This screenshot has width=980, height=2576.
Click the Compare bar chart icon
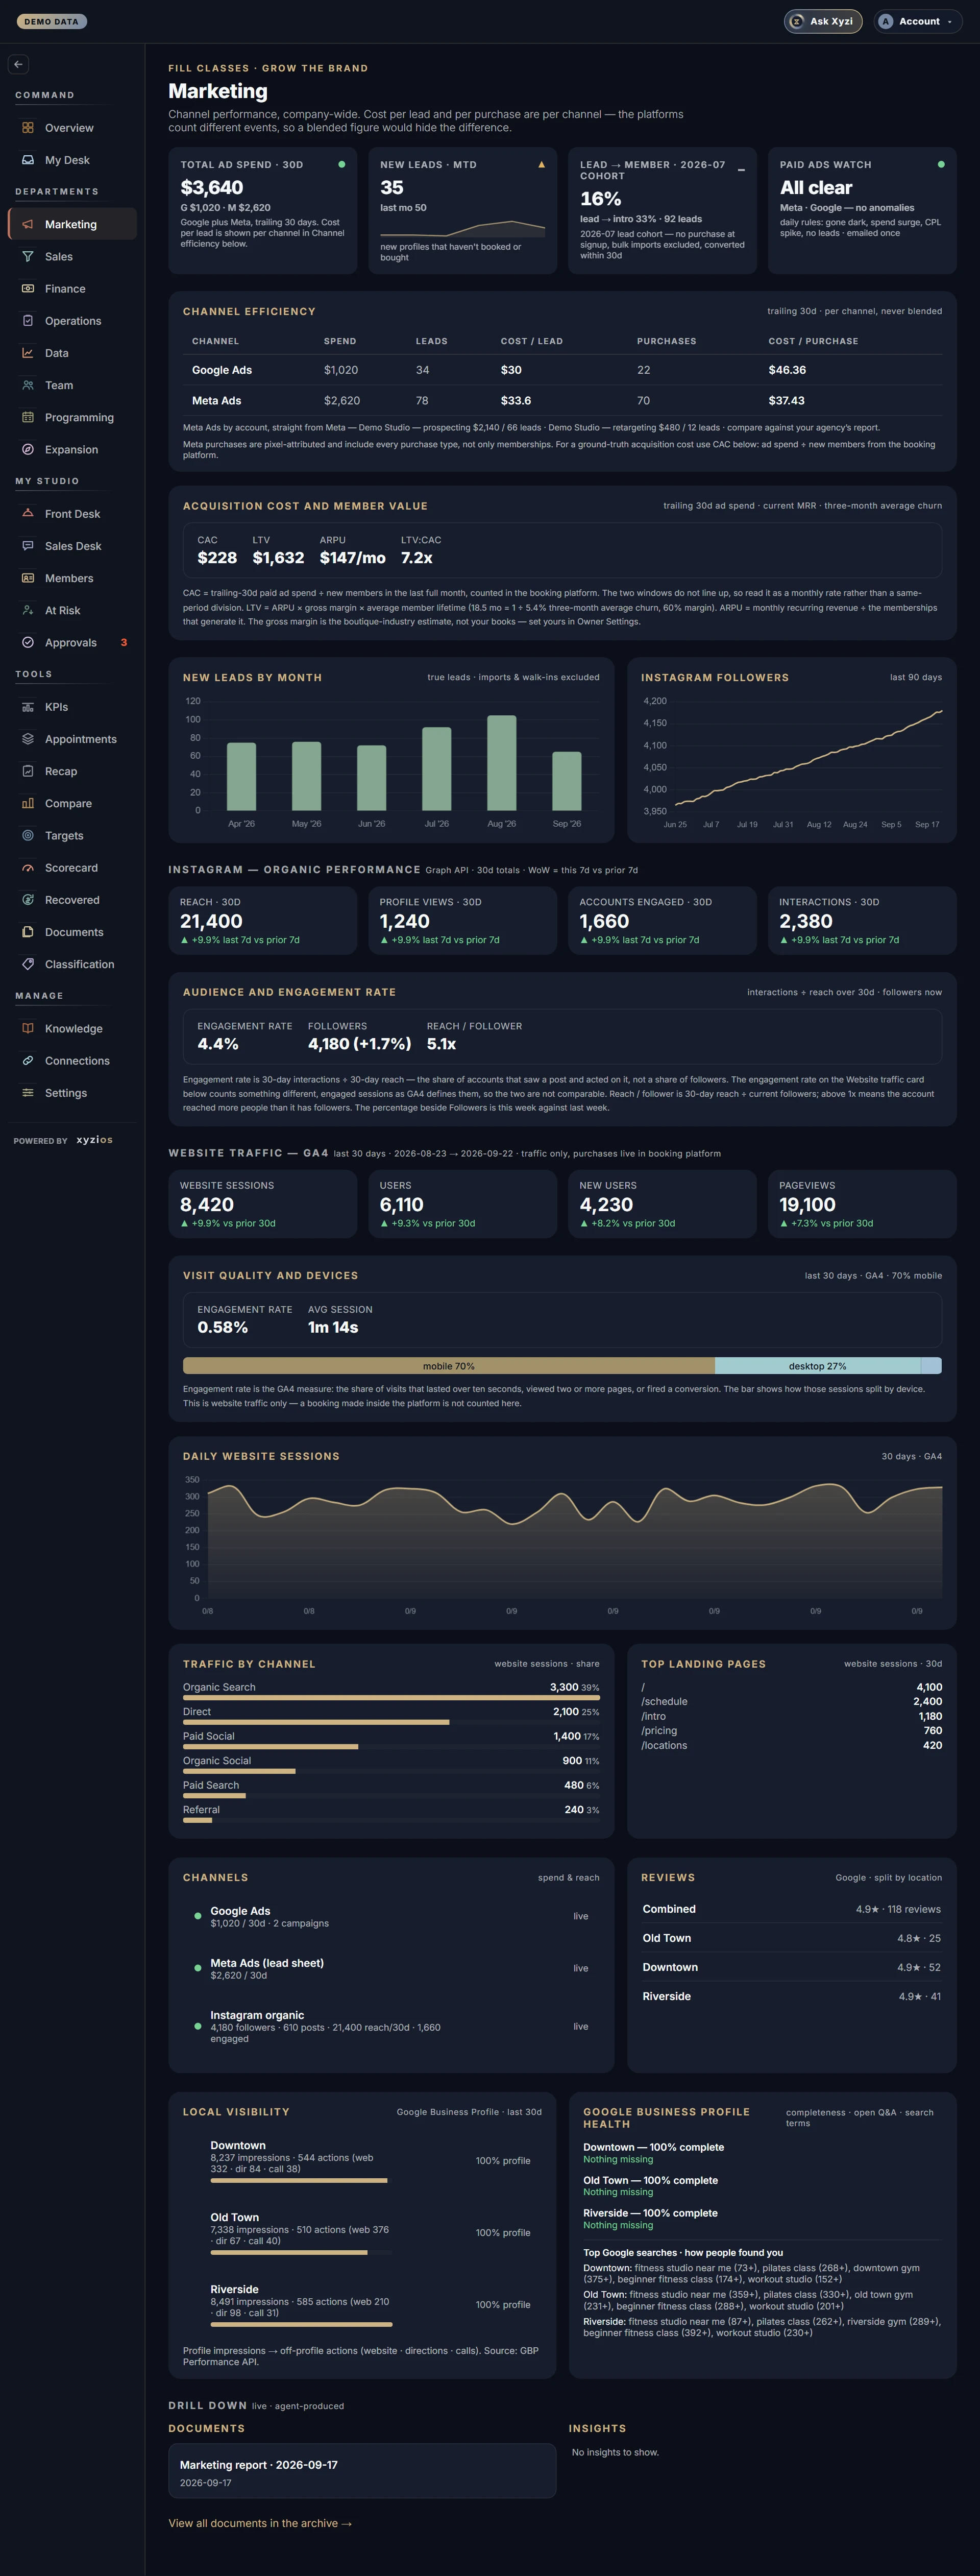coord(28,803)
